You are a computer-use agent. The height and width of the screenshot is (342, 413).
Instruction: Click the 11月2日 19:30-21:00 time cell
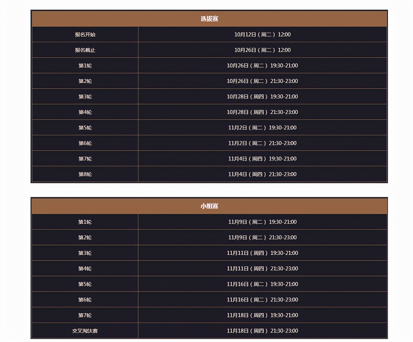click(x=262, y=128)
